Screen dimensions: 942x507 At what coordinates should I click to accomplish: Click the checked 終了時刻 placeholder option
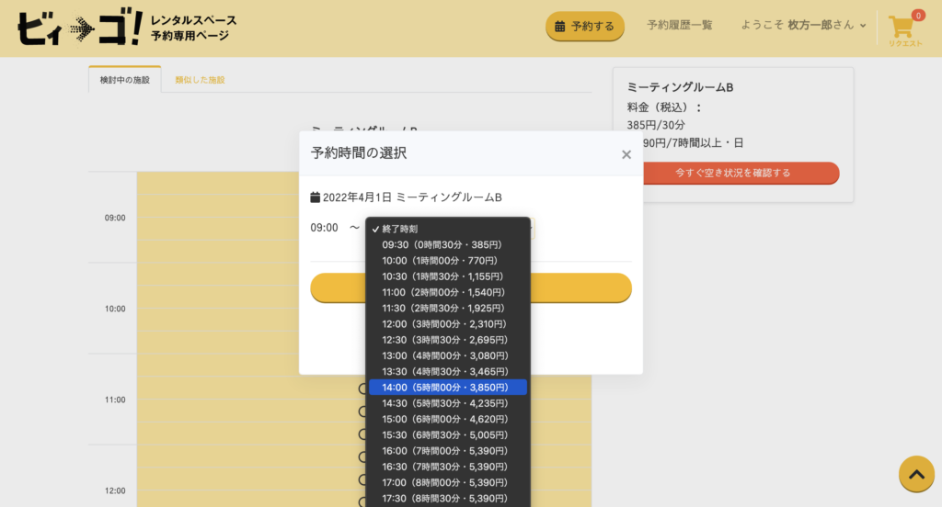point(406,229)
